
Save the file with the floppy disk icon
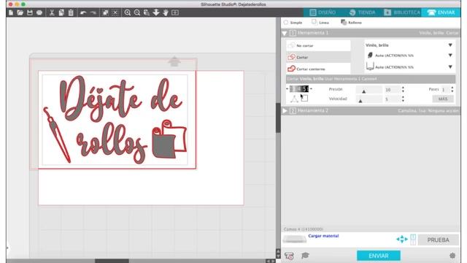coord(29,12)
